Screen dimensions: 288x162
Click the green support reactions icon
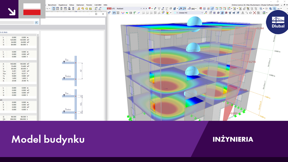pyautogui.click(x=134, y=13)
